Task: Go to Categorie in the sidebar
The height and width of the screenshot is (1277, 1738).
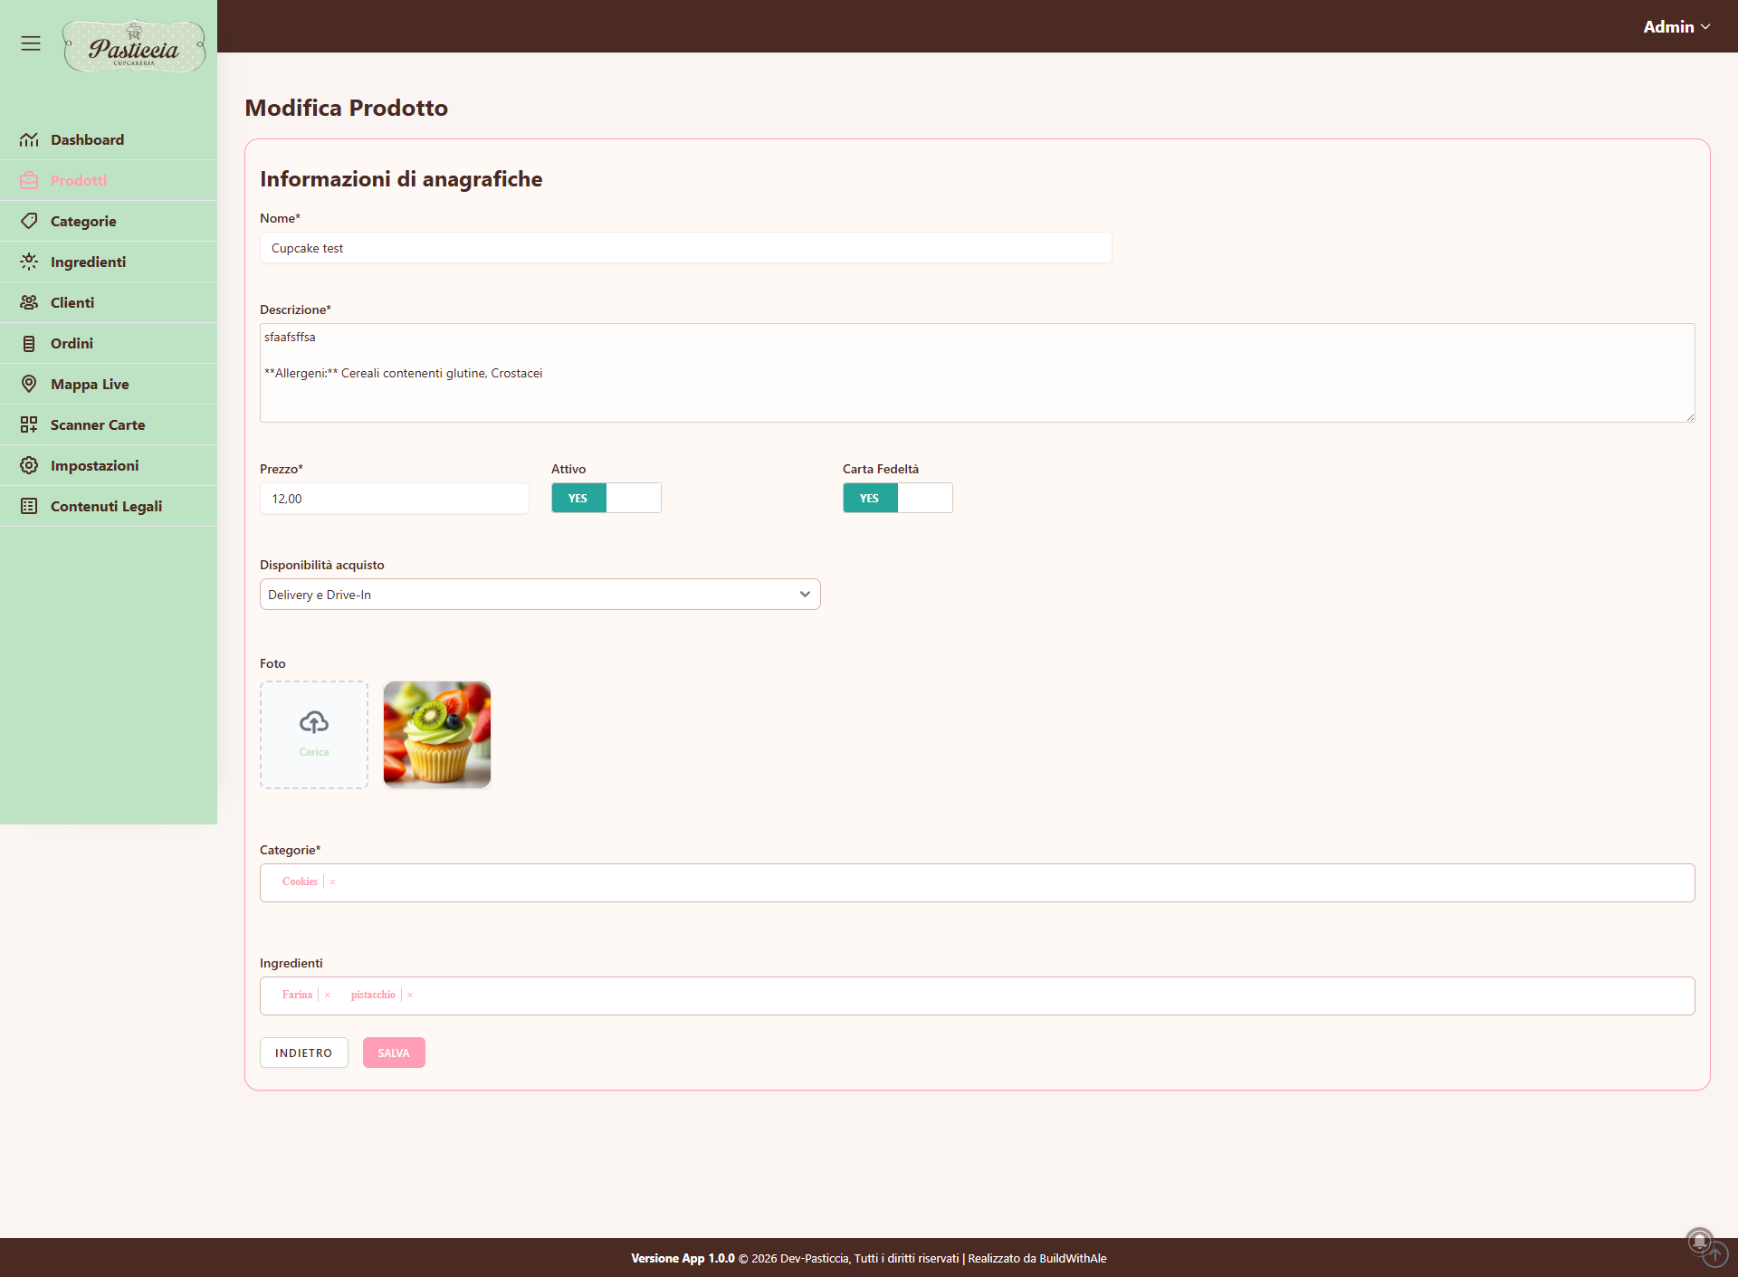Action: click(x=109, y=221)
